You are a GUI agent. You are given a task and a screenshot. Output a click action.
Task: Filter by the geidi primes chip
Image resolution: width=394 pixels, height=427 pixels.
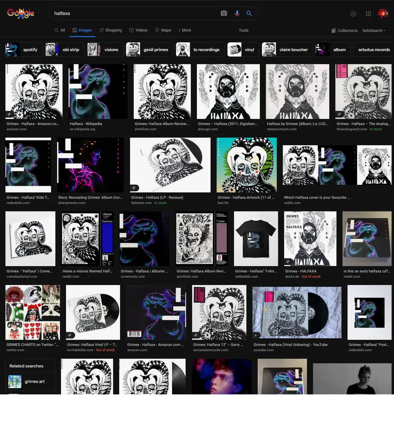point(150,49)
